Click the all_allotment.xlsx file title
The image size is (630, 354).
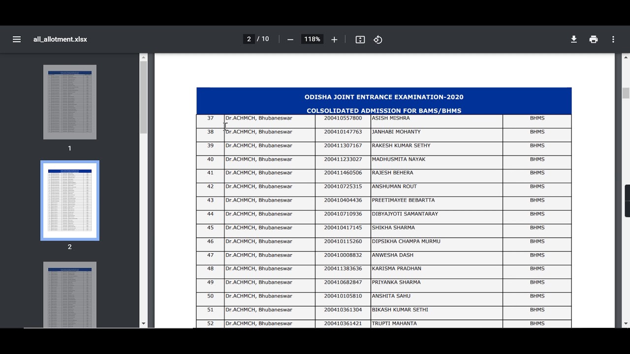[x=60, y=39]
